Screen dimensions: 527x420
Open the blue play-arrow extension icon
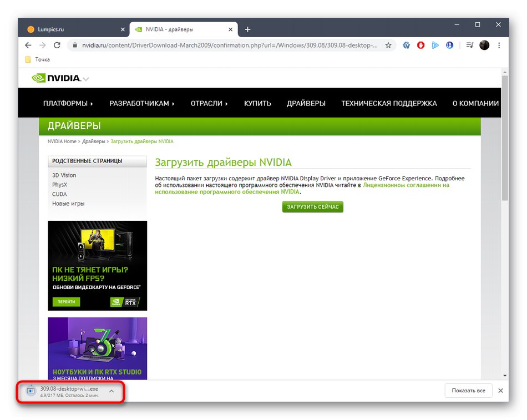pos(435,45)
